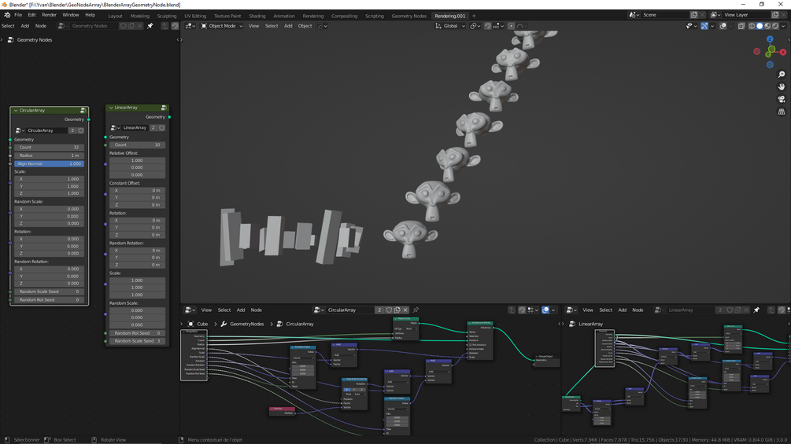
Task: Toggle viewport gizmos visibility
Action: (704, 26)
